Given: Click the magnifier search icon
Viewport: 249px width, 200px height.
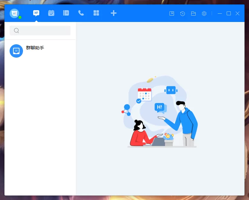Looking at the screenshot, I should point(16,31).
